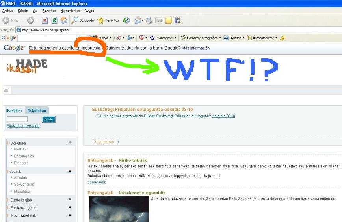Open the Edición menu
Viewport: 342px width, 222px height.
pos(23,11)
